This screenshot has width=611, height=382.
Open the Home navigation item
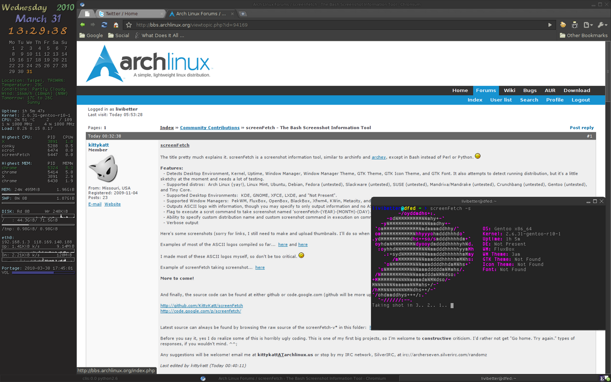pos(460,91)
